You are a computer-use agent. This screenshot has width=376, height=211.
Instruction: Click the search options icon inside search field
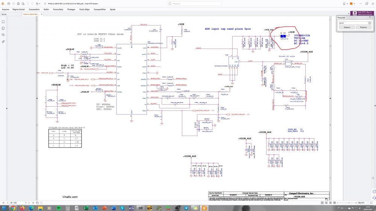[370, 23]
